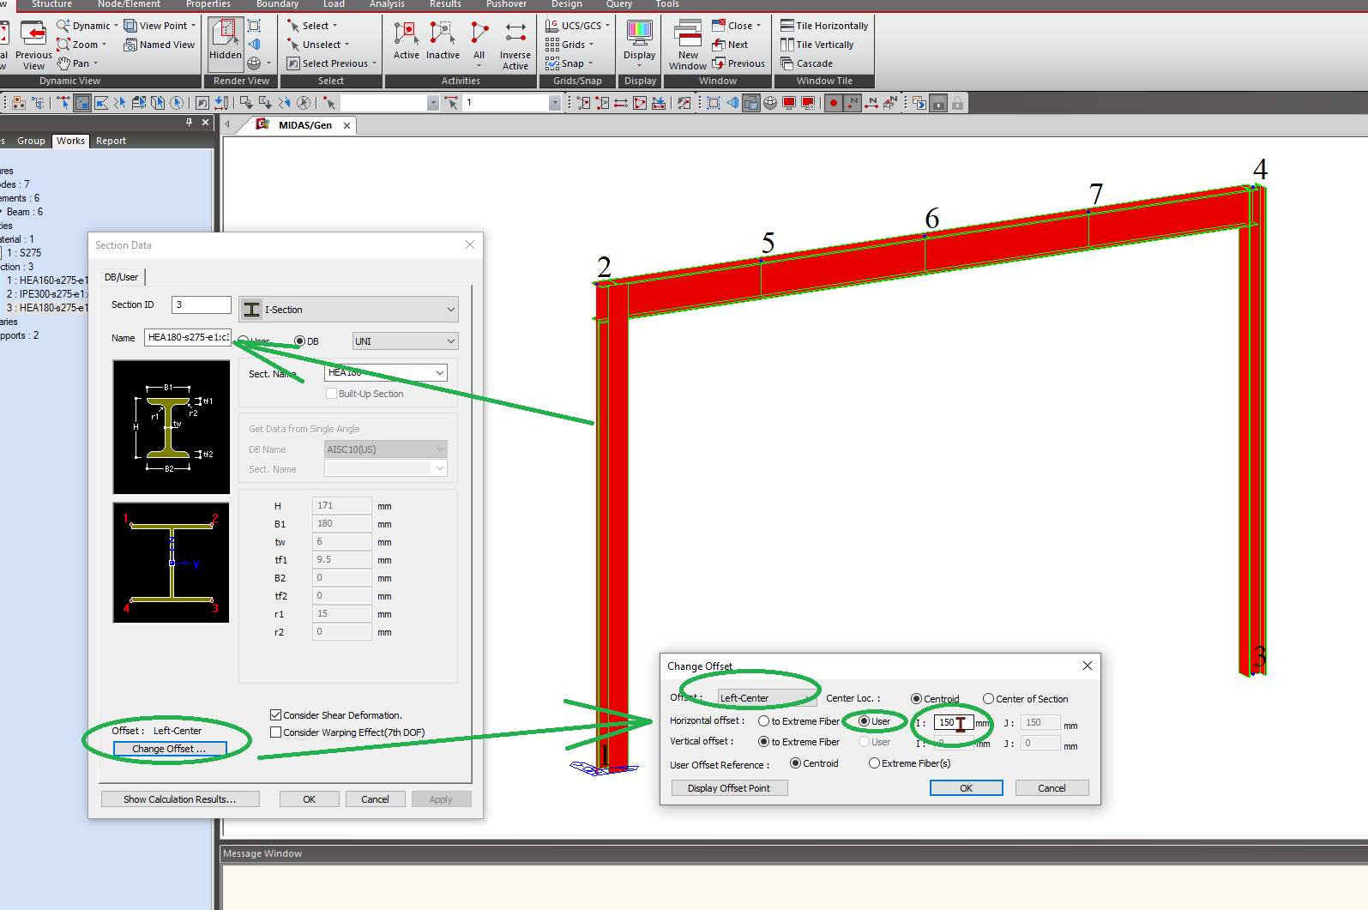Click the Previous View icon
The image size is (1368, 910).
pyautogui.click(x=33, y=34)
